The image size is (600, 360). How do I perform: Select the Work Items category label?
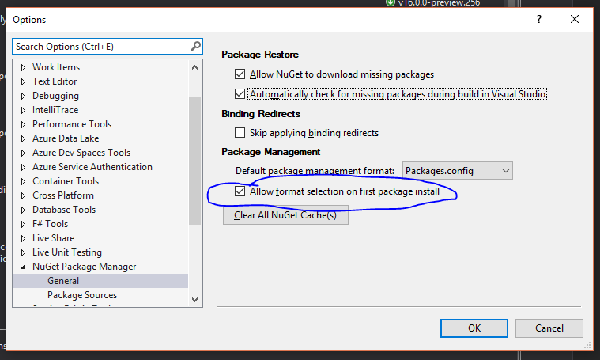[x=56, y=67]
